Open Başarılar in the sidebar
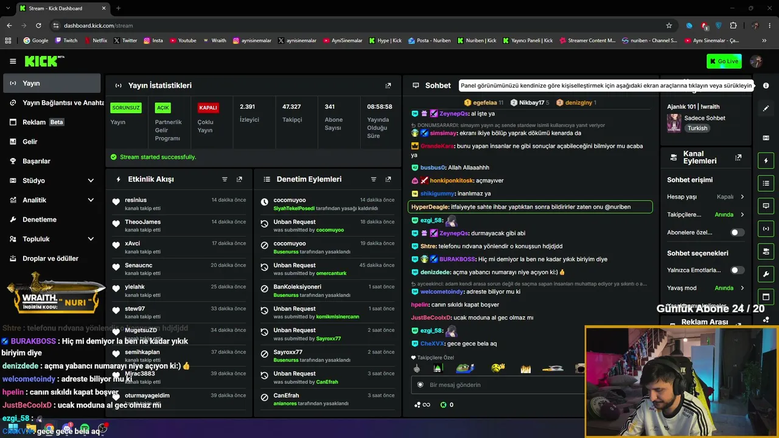Image resolution: width=779 pixels, height=438 pixels. click(x=51, y=161)
